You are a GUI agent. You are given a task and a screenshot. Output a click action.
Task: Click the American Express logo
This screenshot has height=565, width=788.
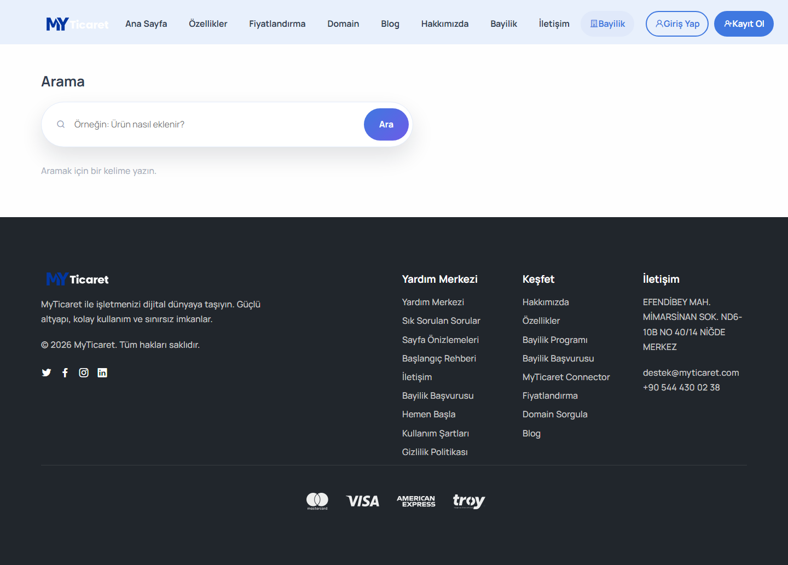click(x=416, y=501)
